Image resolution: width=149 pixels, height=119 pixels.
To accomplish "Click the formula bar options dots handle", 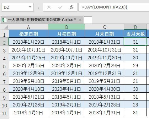I will click(x=38, y=7).
